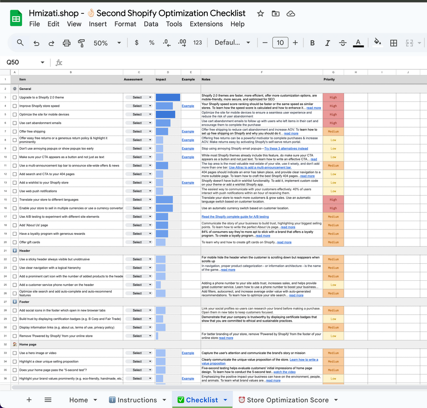Open Select dropdown for 'Use clear navigation' row
427x408 pixels.
(x=139, y=268)
